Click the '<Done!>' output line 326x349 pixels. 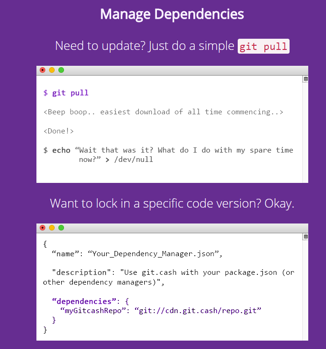pyautogui.click(x=58, y=131)
